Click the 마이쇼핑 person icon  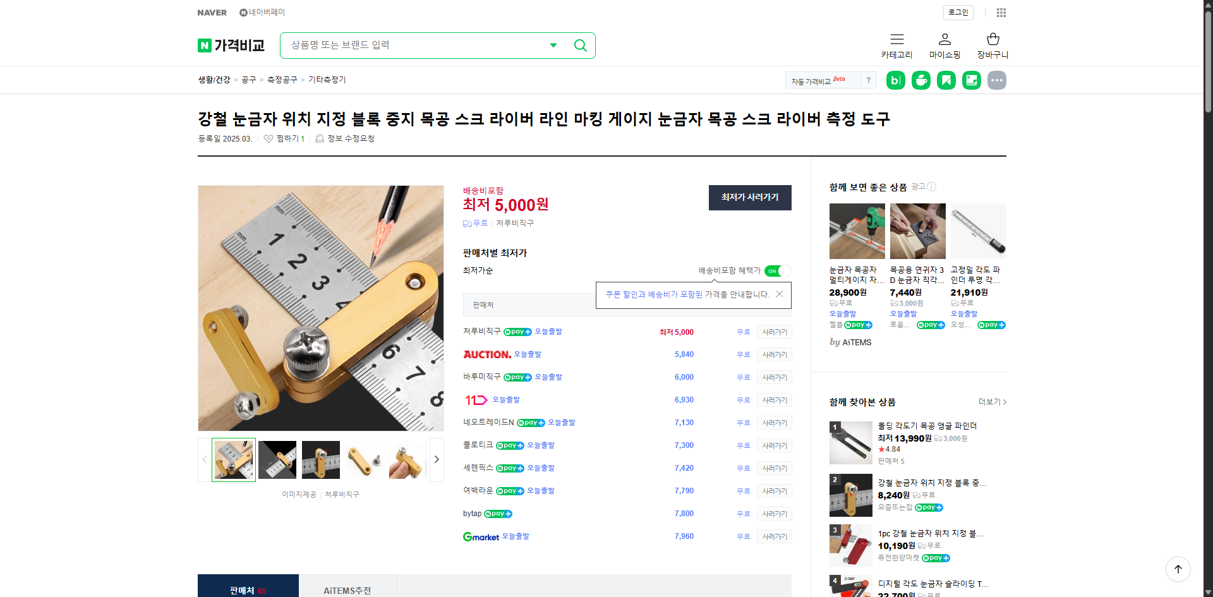[944, 40]
